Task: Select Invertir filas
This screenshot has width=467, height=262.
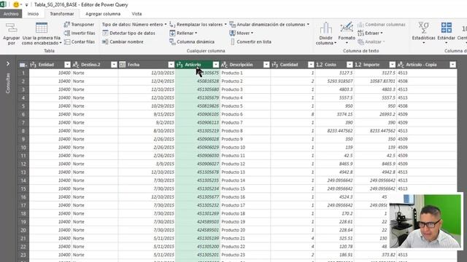Action: point(80,33)
